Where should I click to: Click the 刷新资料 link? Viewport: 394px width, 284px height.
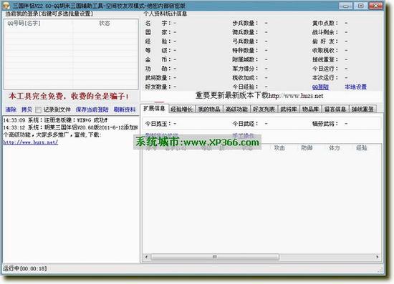pos(125,109)
